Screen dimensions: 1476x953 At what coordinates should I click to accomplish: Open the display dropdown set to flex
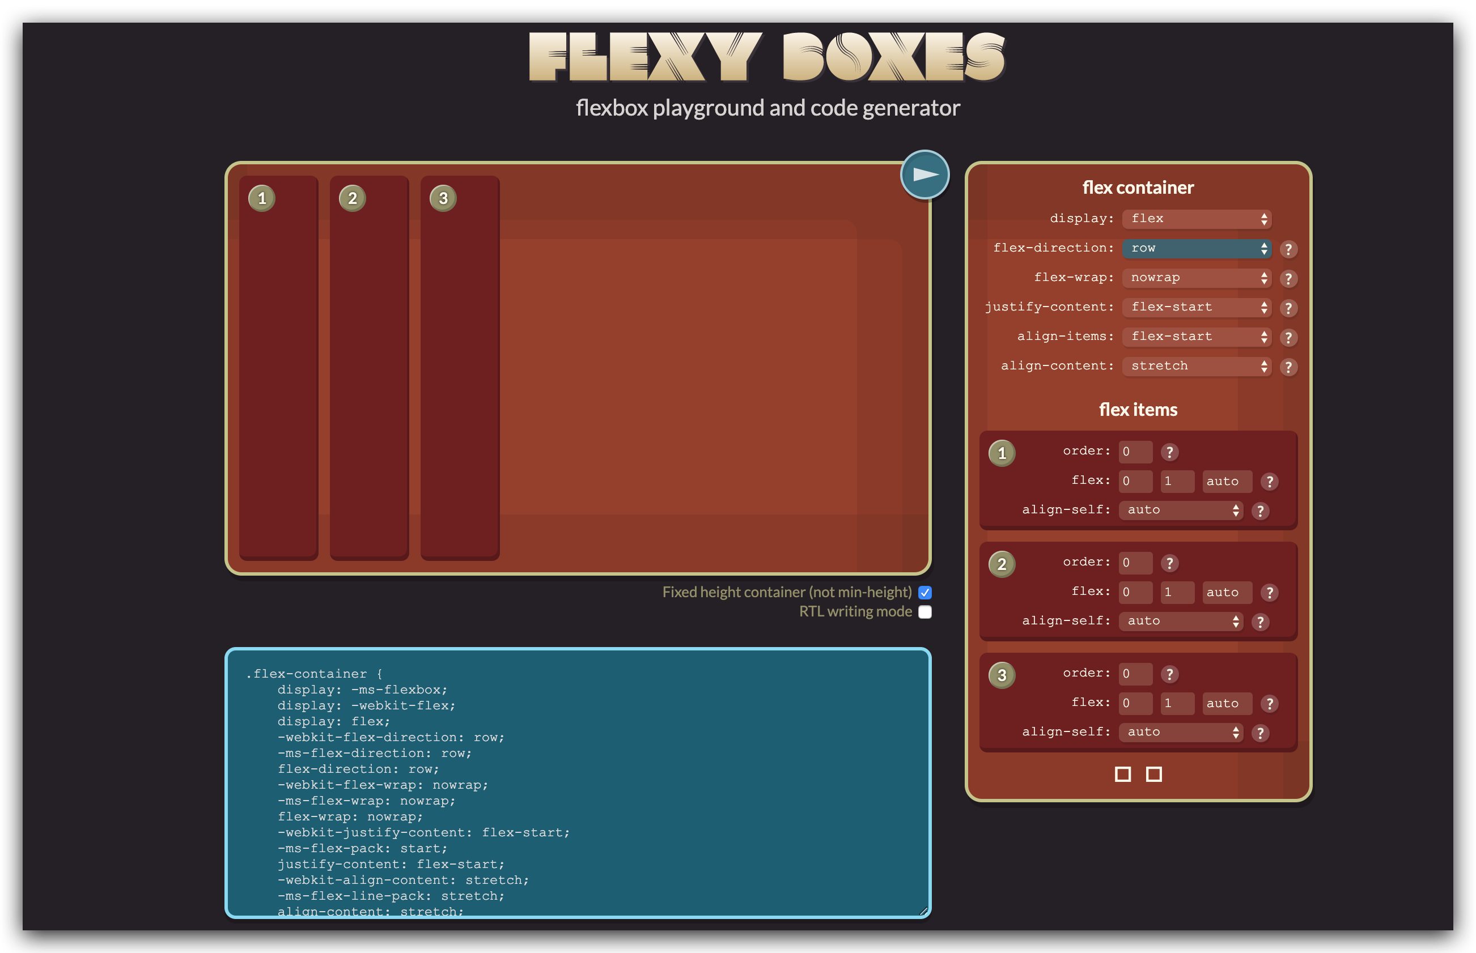tap(1196, 219)
